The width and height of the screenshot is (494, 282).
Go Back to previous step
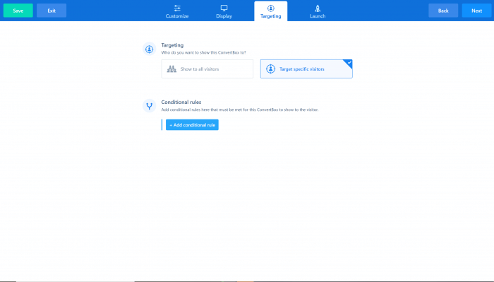pos(443,11)
